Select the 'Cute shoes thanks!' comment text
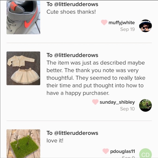This screenshot has width=158, height=158. click(71, 12)
